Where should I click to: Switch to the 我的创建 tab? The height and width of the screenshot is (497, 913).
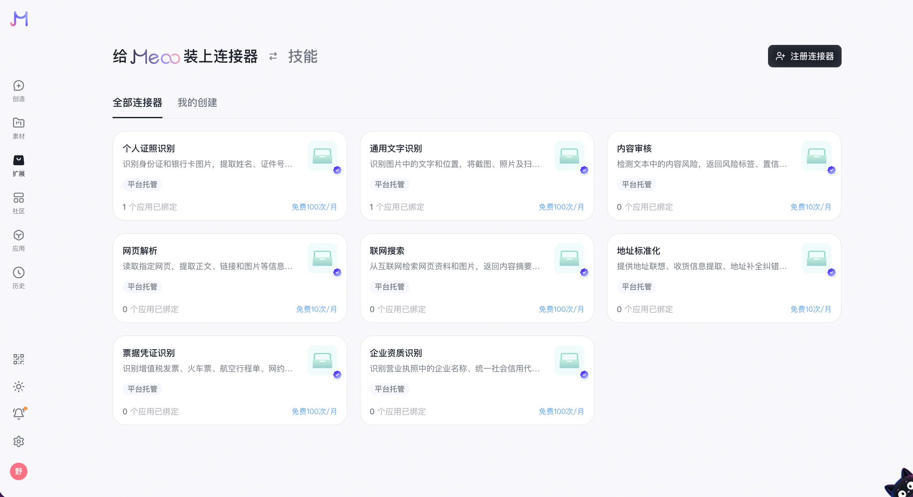coord(197,103)
